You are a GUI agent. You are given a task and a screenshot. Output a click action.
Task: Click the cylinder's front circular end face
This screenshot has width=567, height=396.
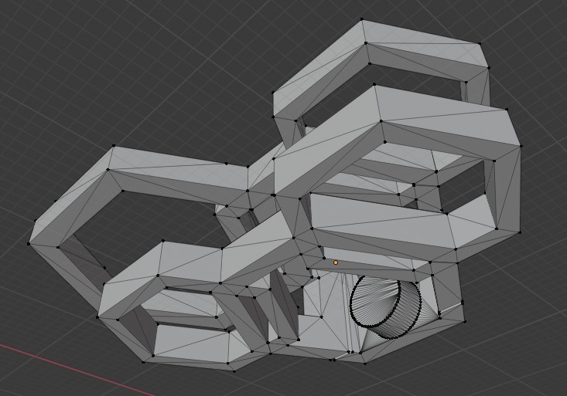click(x=375, y=301)
